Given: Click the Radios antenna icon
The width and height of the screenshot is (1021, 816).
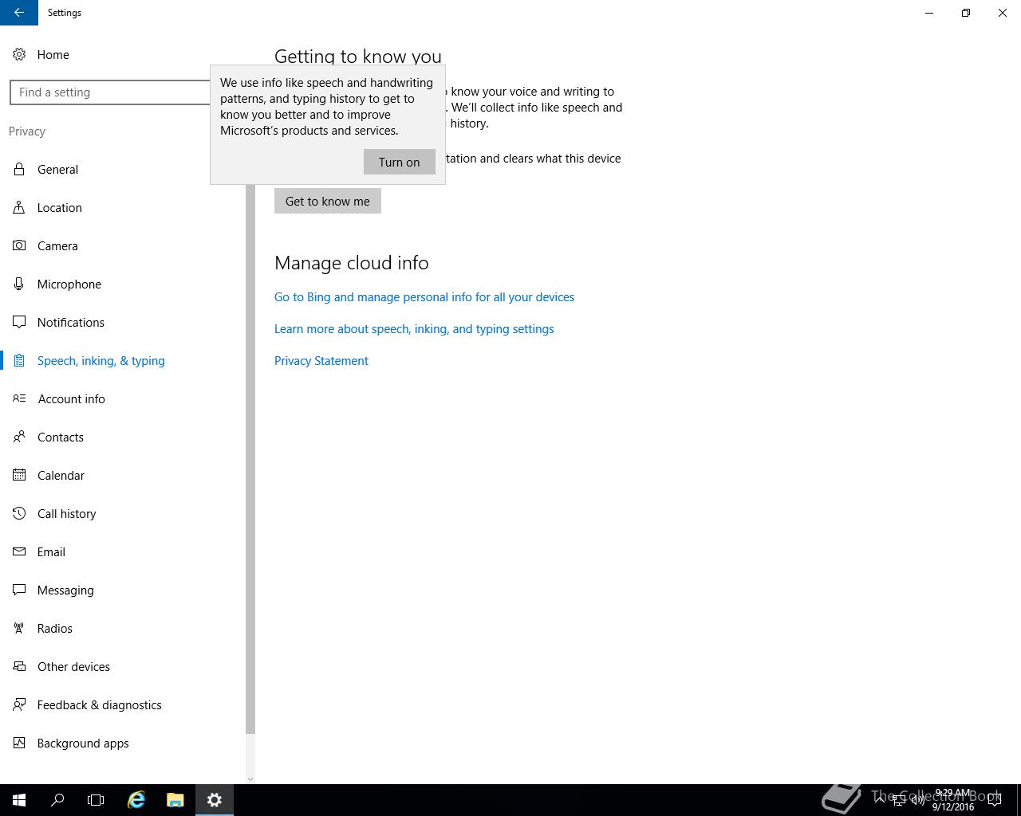Looking at the screenshot, I should [x=19, y=629].
